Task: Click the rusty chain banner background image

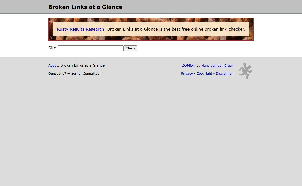Action: 151,20
